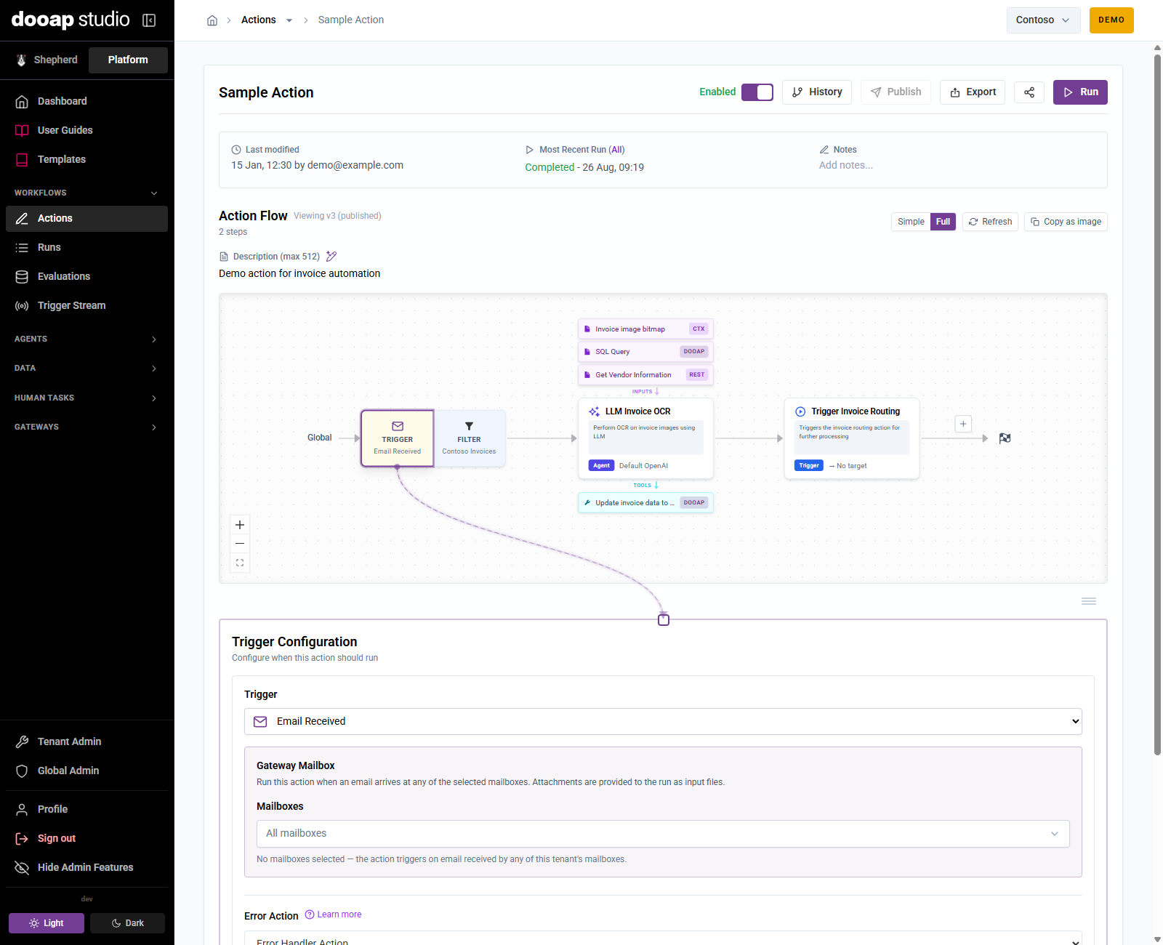Open User Guides from sidebar
Image resolution: width=1163 pixels, height=945 pixels.
86,130
